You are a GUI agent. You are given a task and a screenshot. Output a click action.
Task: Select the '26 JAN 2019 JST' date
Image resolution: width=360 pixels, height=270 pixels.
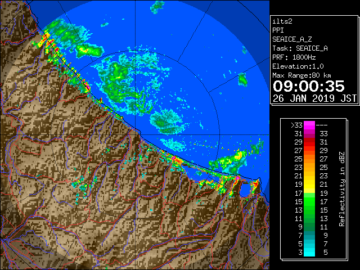[314, 98]
